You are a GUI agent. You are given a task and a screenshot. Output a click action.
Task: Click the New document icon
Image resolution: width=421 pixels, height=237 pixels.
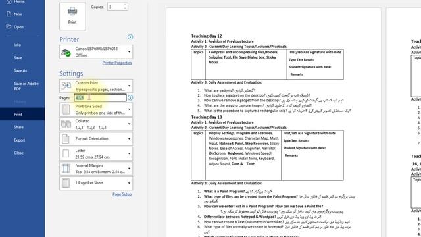pos(9,14)
